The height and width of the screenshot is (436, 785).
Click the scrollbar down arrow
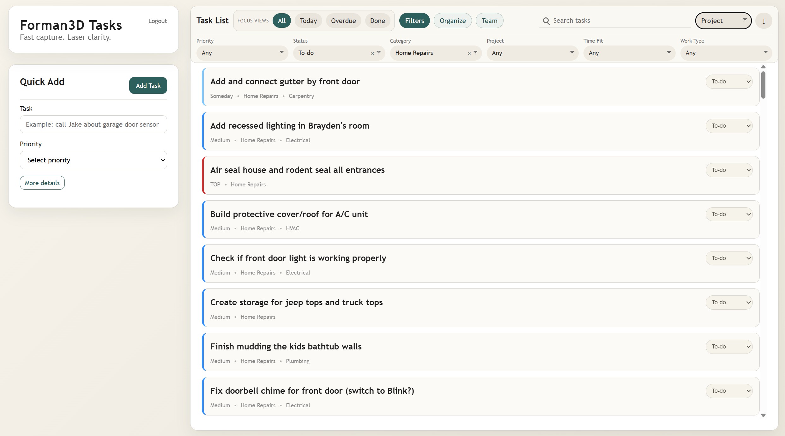coord(763,415)
